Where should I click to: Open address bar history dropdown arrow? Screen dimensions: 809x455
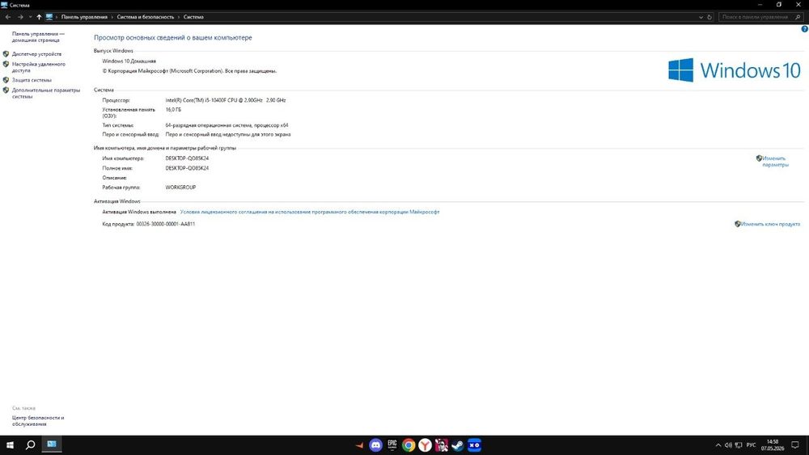[701, 17]
